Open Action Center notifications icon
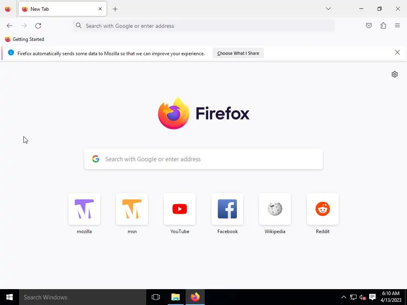This screenshot has height=305, width=407. [x=372, y=297]
